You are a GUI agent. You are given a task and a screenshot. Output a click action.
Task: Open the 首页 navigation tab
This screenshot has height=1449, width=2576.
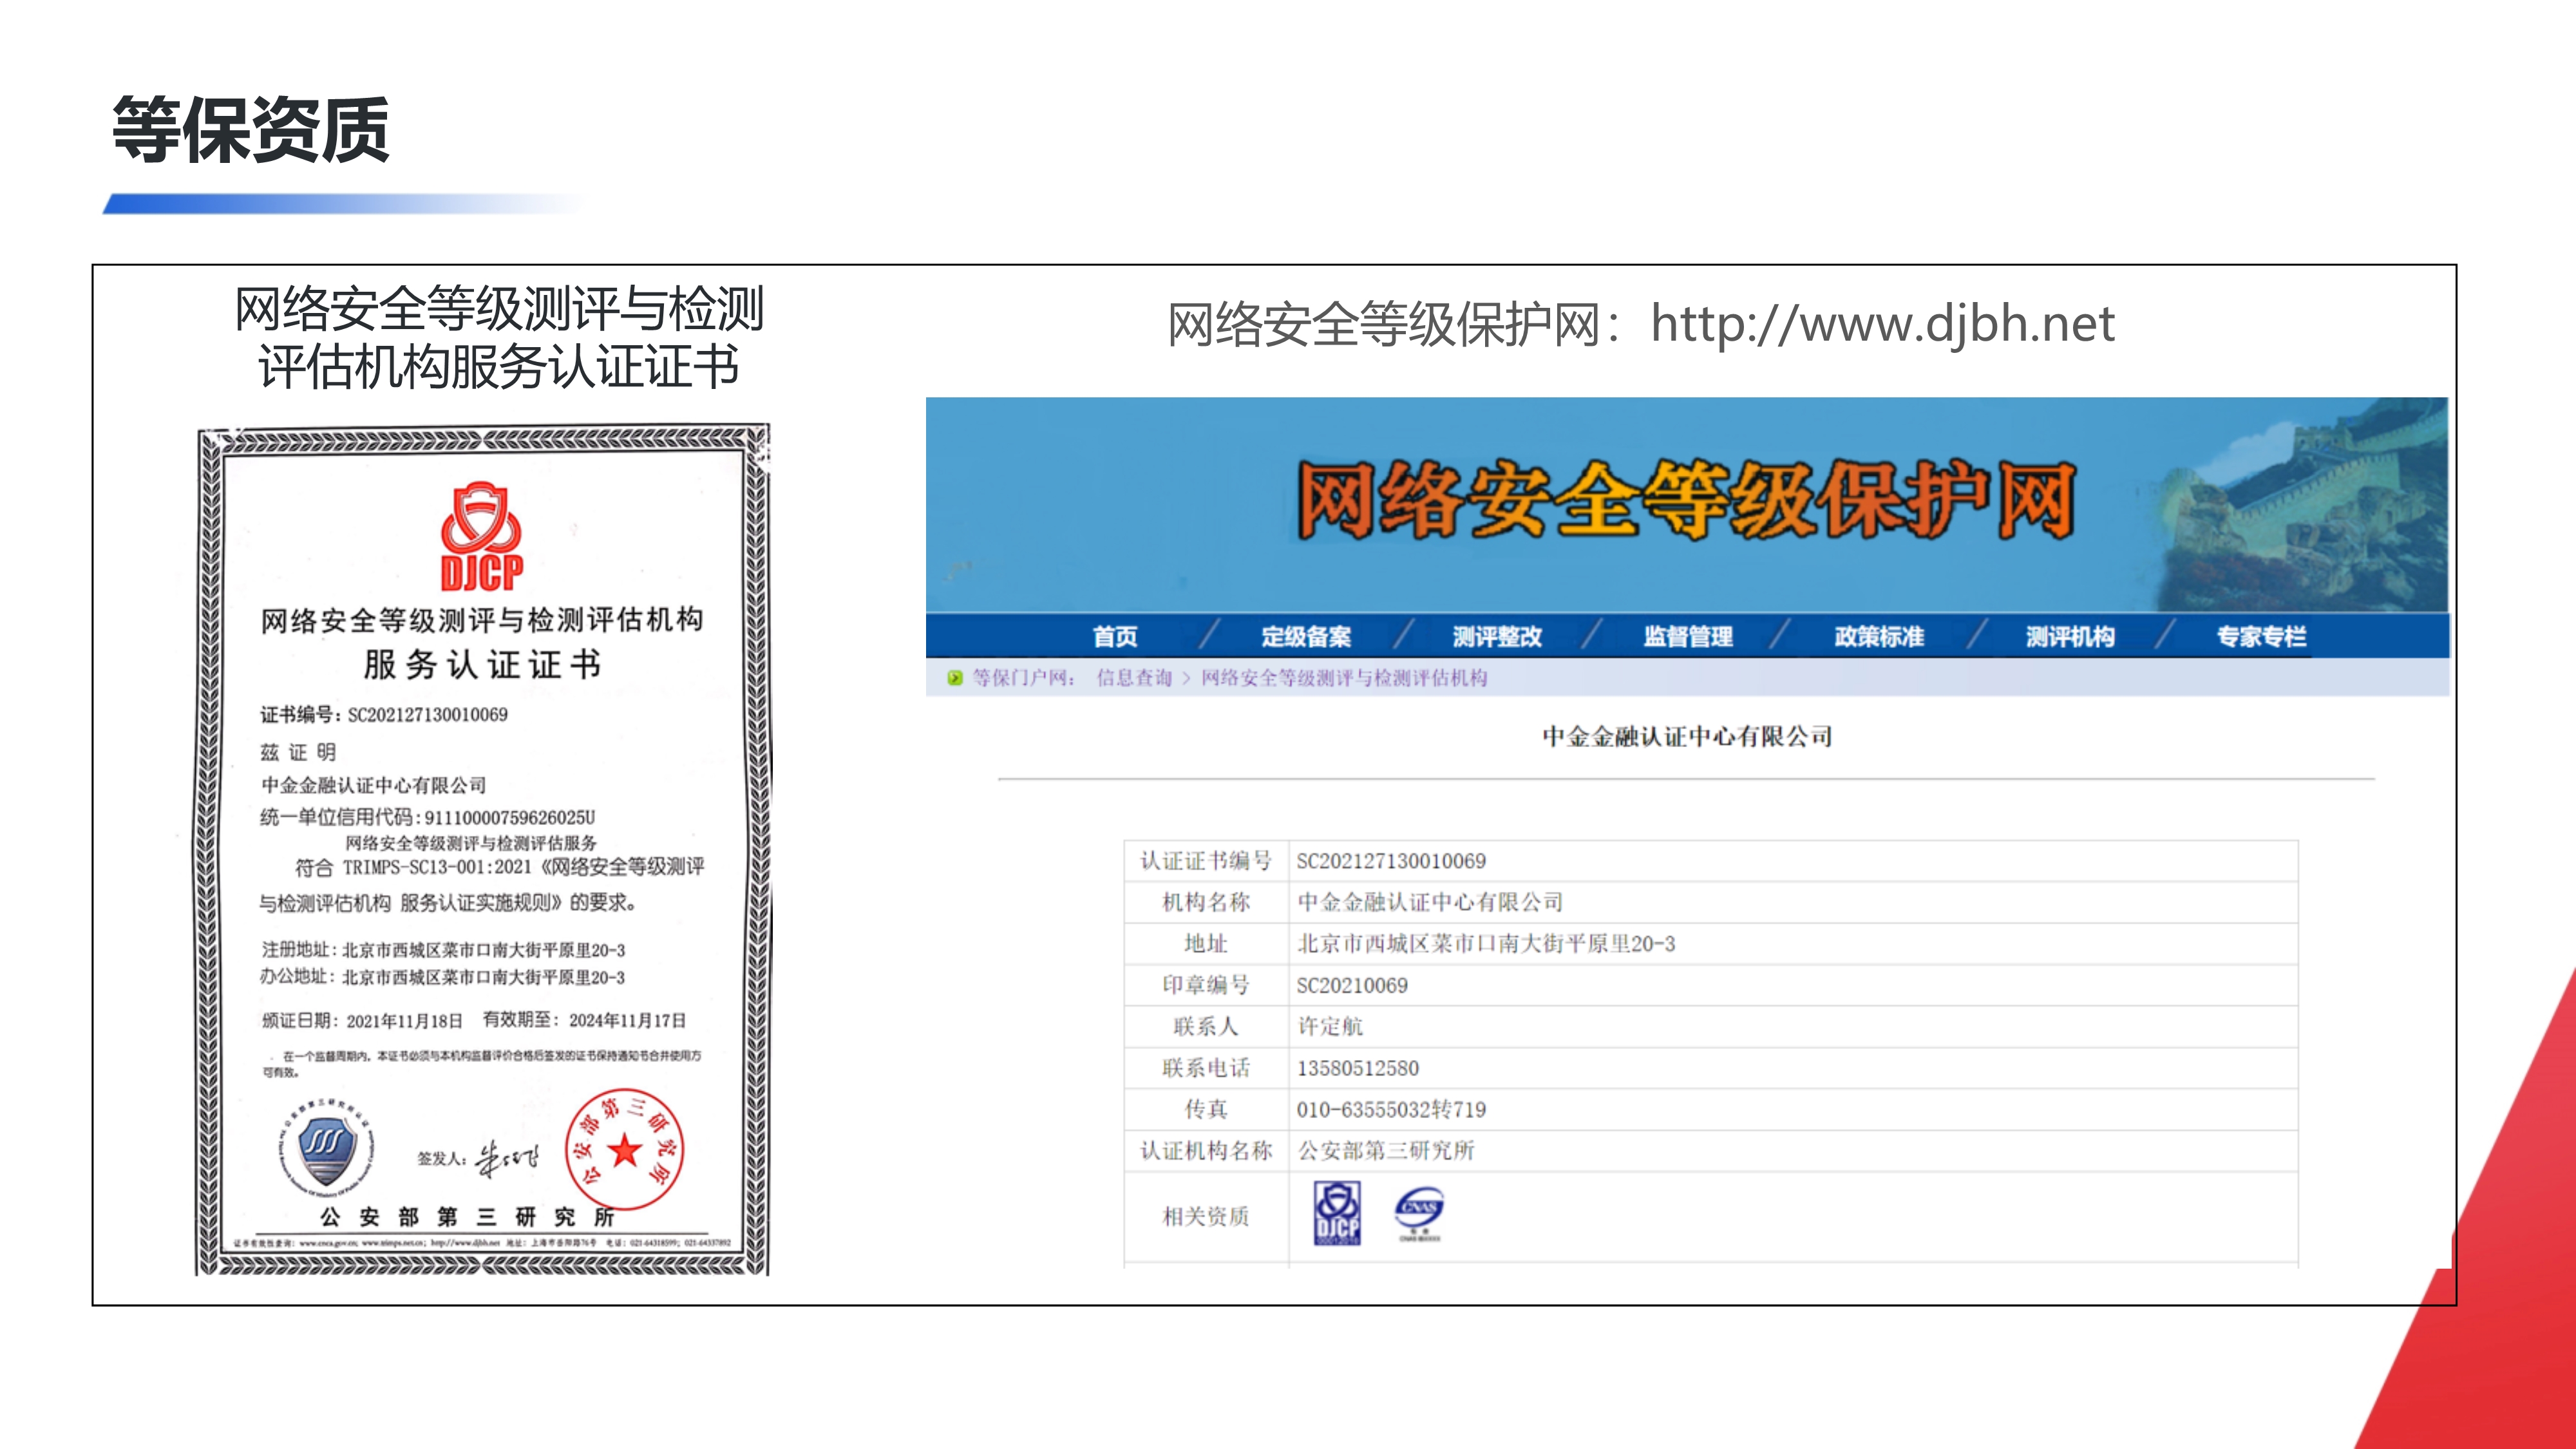(x=1115, y=637)
